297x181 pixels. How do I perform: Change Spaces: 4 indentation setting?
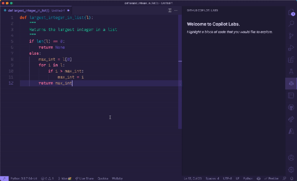[212, 178]
